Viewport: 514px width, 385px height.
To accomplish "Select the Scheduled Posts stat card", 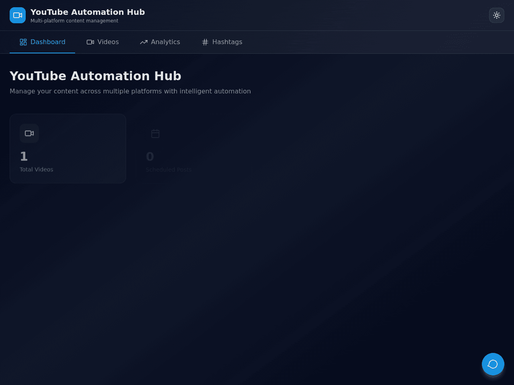I will pyautogui.click(x=194, y=148).
